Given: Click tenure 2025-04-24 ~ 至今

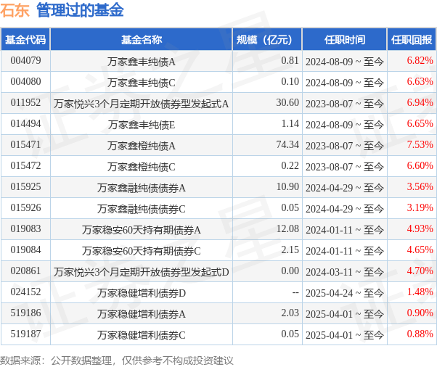Looking at the screenshot, I should 345,293.
